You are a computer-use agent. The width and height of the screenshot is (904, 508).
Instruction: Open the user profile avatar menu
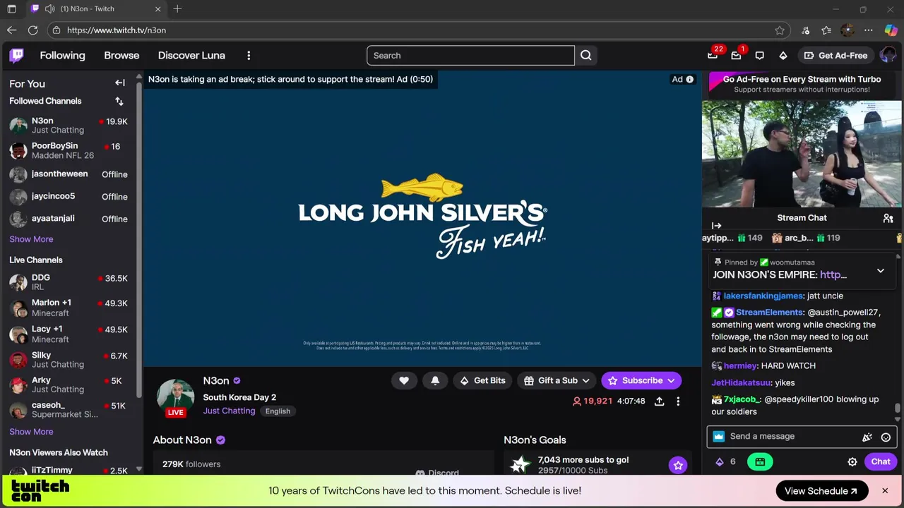(x=888, y=56)
